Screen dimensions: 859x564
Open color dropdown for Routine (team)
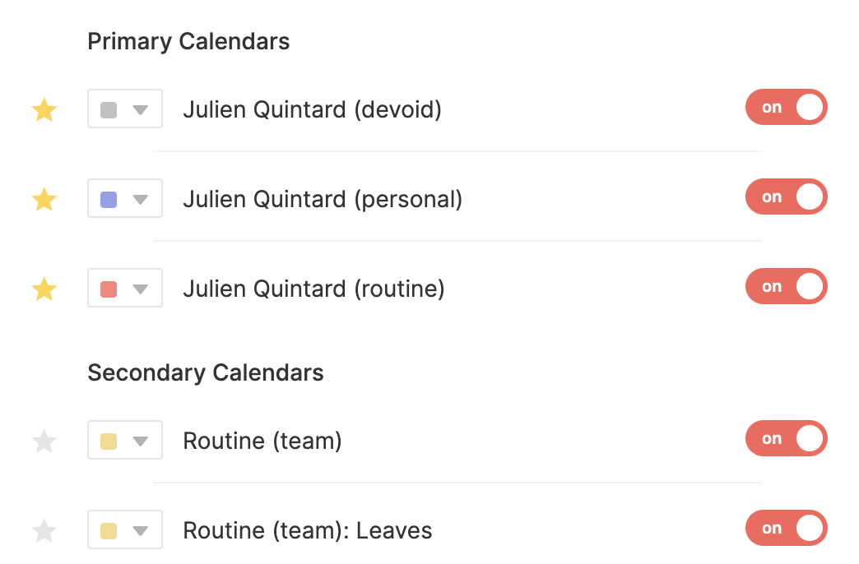[x=140, y=441]
